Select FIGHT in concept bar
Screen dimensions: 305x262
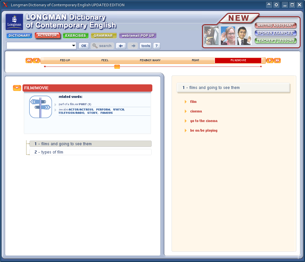(195, 60)
